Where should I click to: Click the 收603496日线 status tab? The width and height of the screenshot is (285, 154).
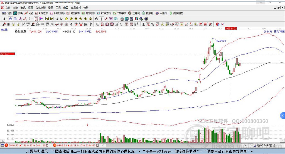point(264,145)
